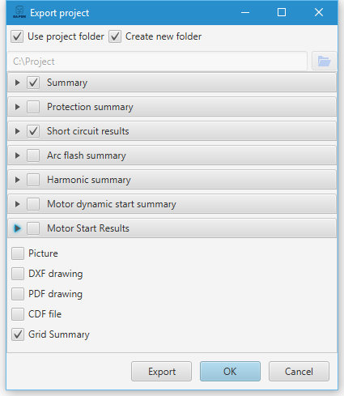Screen dimensions: 344x396
Task: Uncheck the Use project folder checkbox
Action: coord(17,36)
